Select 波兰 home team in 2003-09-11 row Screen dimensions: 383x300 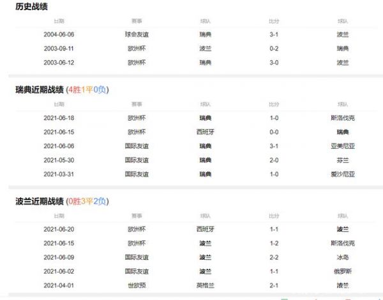[x=206, y=49]
